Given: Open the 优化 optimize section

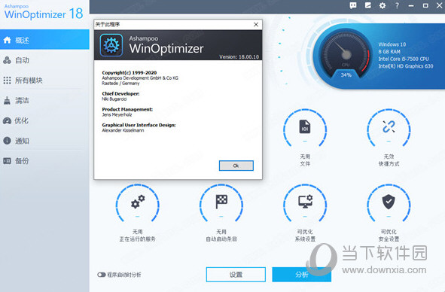Looking at the screenshot, I should tap(44, 120).
